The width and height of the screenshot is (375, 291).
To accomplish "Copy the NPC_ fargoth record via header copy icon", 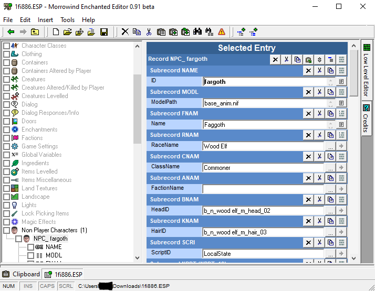I will pyautogui.click(x=297, y=60).
